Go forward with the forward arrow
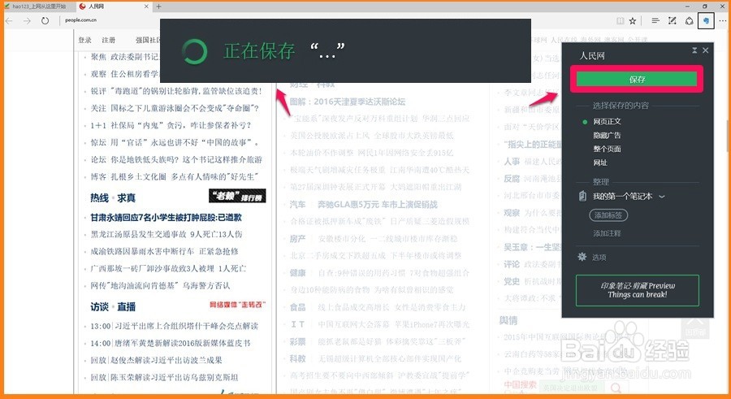731x399 pixels. pos(27,20)
